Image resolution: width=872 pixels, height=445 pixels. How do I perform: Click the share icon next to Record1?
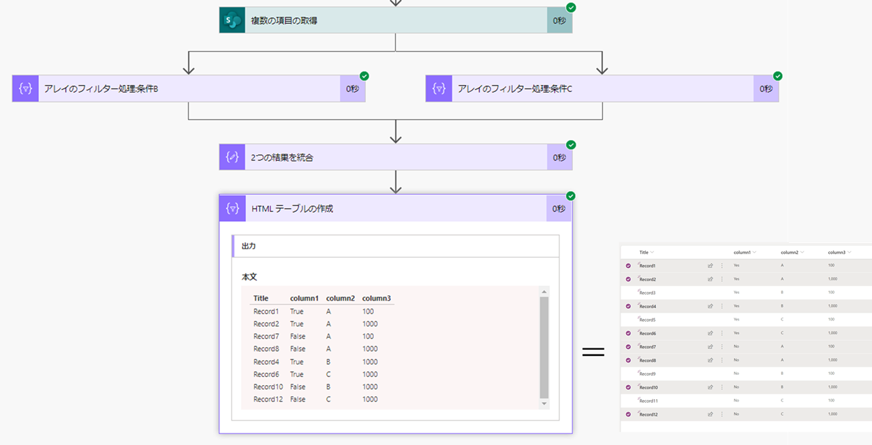point(709,265)
